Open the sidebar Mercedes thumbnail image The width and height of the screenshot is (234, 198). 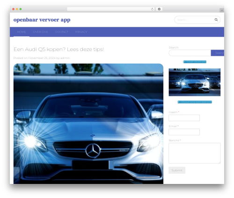click(x=195, y=82)
